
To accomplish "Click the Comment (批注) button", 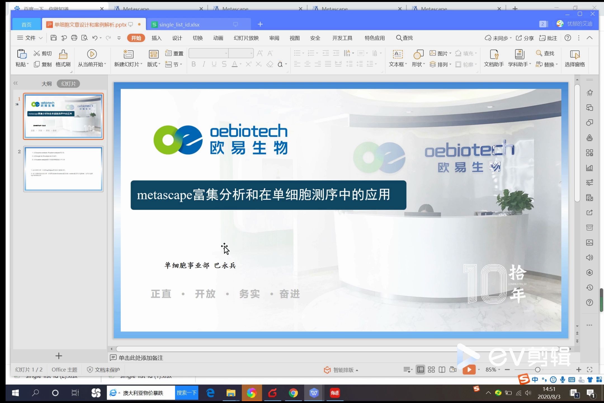I will coord(548,38).
